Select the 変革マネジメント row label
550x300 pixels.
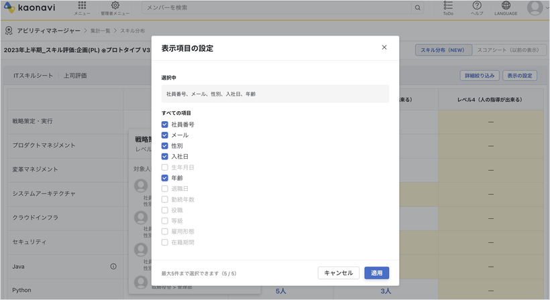click(35, 169)
